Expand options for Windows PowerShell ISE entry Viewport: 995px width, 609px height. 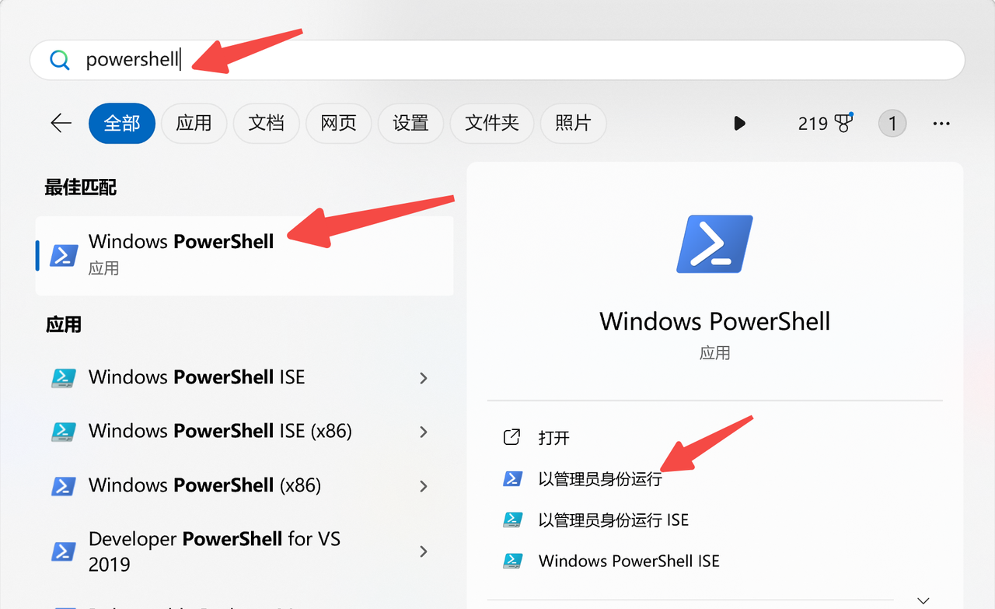(424, 377)
